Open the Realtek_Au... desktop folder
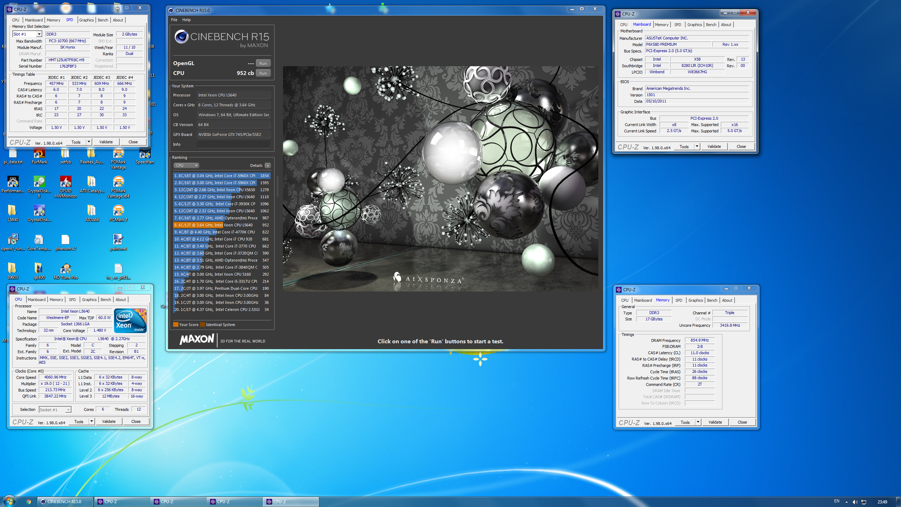 pyautogui.click(x=92, y=157)
